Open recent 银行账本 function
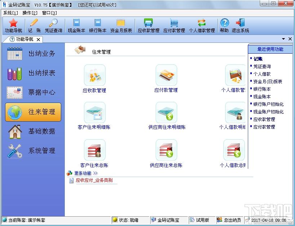Screen dimensions: 295x226 262,89
